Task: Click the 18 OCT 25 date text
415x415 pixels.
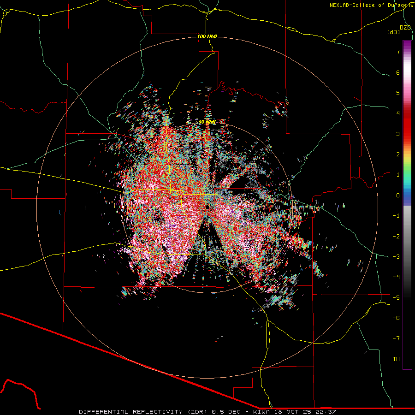Action: pyautogui.click(x=293, y=412)
